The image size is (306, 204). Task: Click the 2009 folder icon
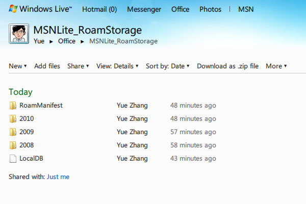(x=13, y=132)
